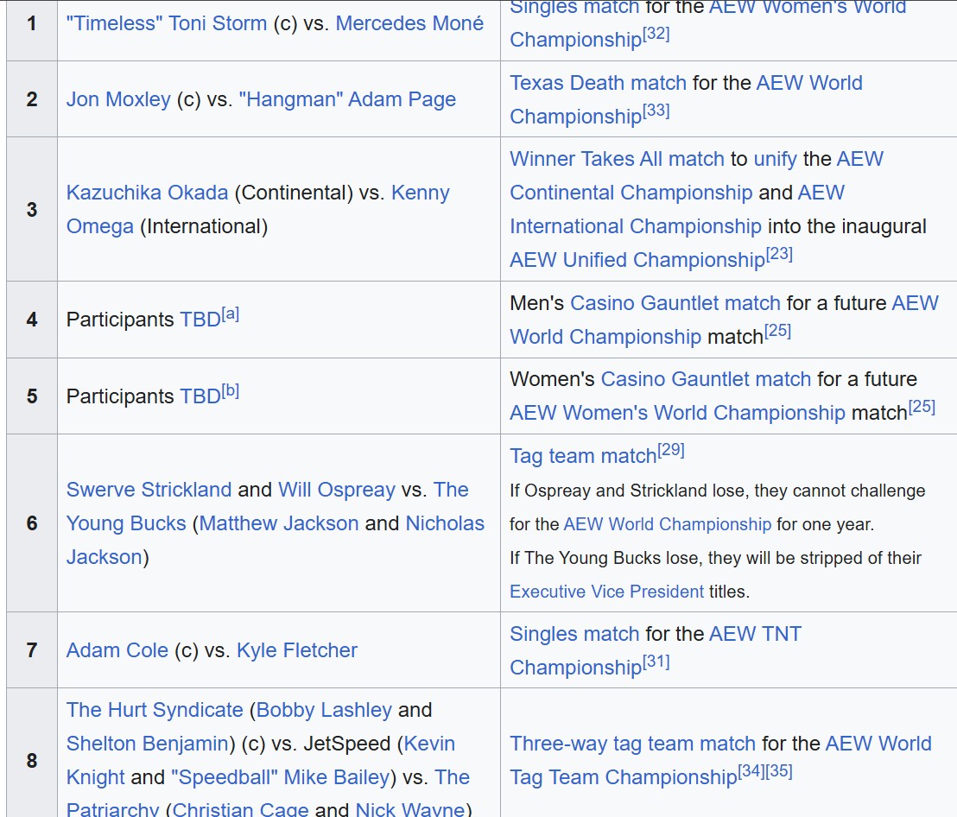Open the Winner Takes All match link
Screen dimensions: 957x817
point(617,159)
